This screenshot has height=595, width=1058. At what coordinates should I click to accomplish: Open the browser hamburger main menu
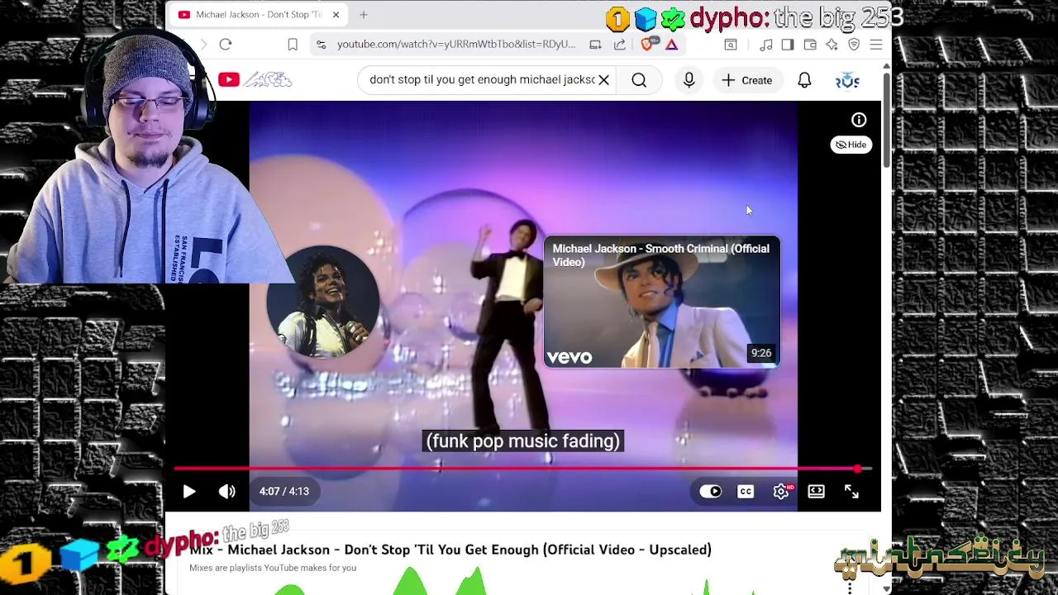tap(876, 45)
